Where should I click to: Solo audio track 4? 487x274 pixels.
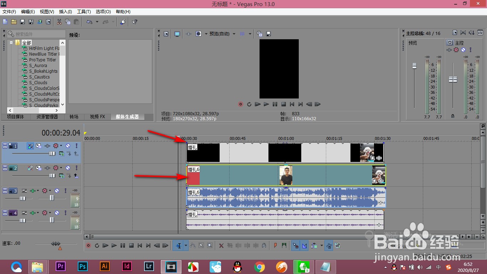[x=65, y=213]
